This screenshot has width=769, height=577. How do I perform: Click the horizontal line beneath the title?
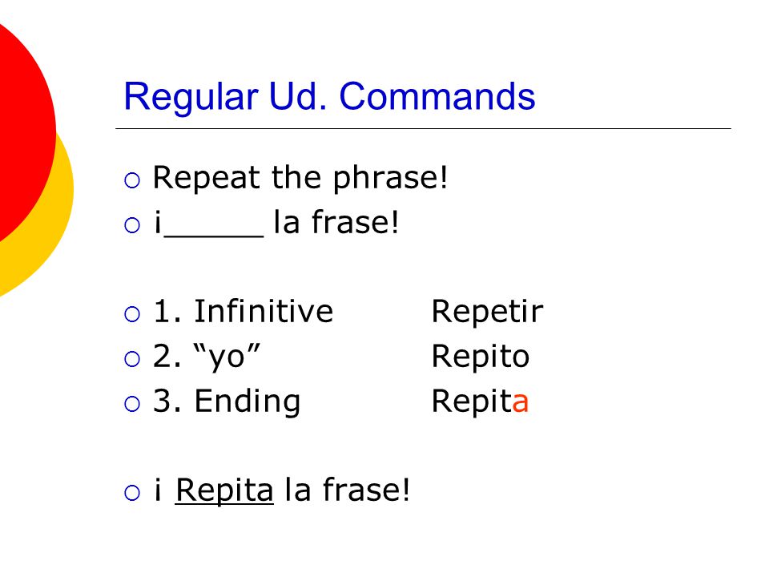coord(423,128)
